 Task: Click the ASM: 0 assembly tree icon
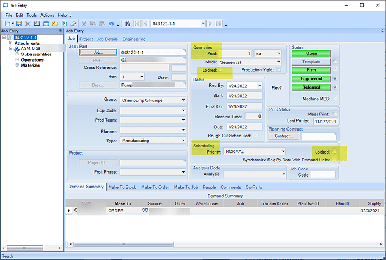16,49
